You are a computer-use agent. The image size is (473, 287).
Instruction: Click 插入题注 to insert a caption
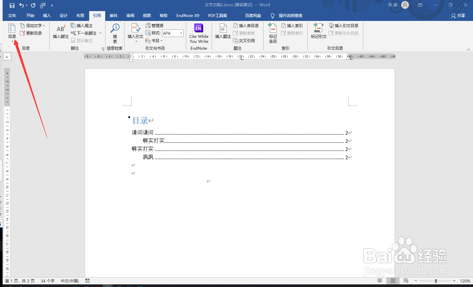(x=223, y=32)
